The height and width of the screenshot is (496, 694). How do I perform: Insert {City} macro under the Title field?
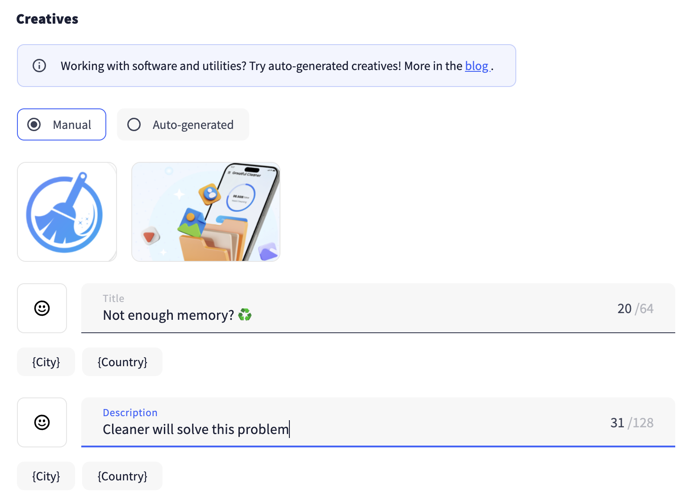(x=46, y=362)
